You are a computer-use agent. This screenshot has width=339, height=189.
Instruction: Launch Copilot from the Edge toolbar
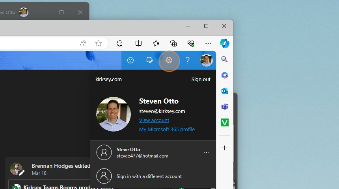[x=225, y=43]
